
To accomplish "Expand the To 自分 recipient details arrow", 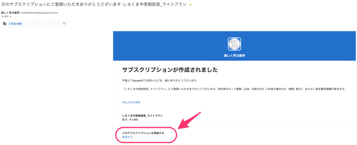I will pos(10,17).
